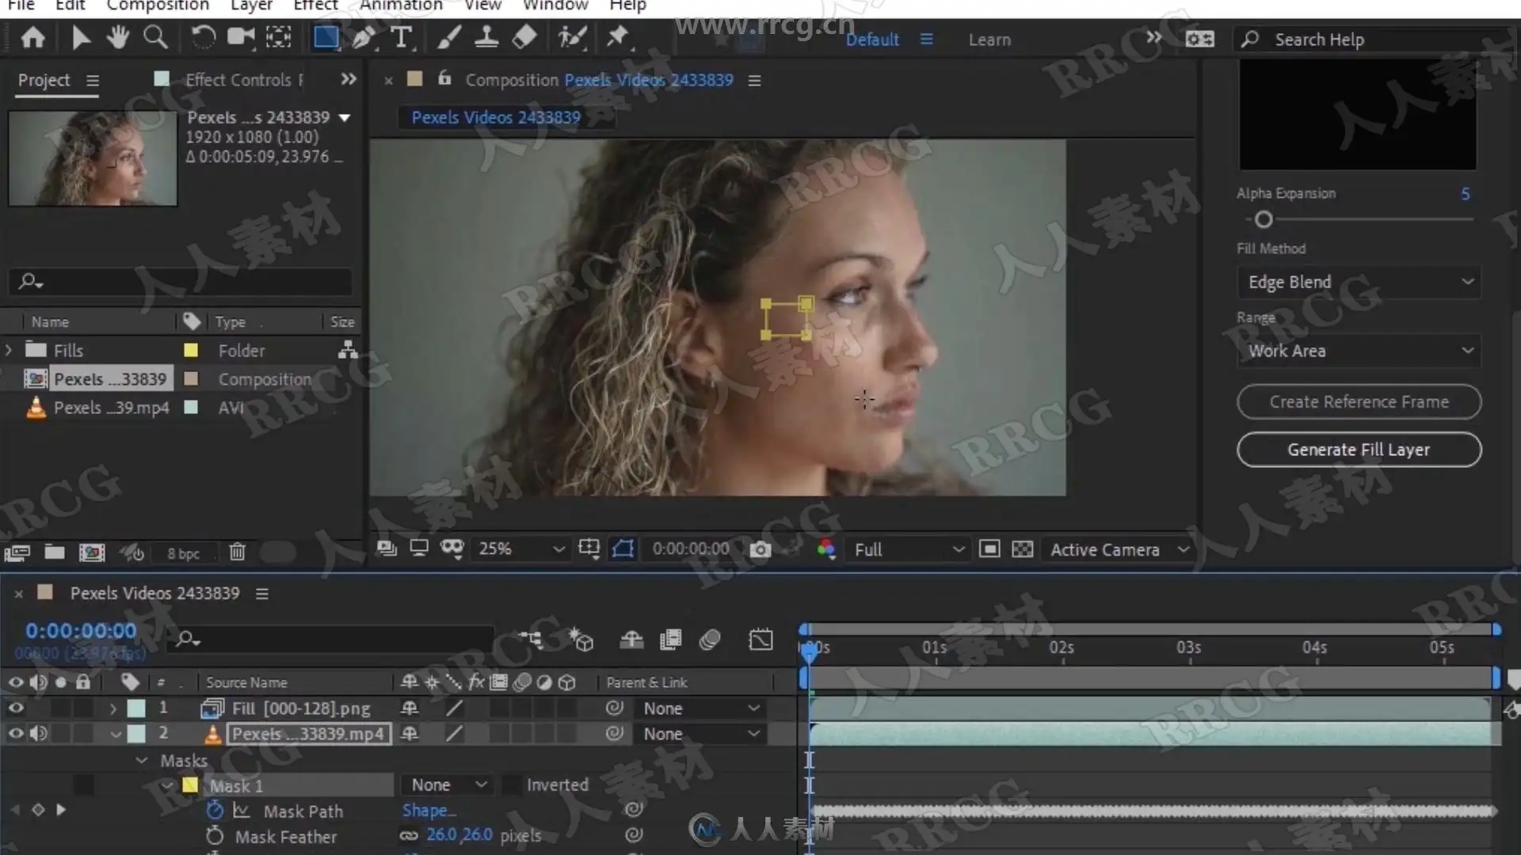Select the Hand tool
This screenshot has width=1521, height=855.
click(x=118, y=37)
